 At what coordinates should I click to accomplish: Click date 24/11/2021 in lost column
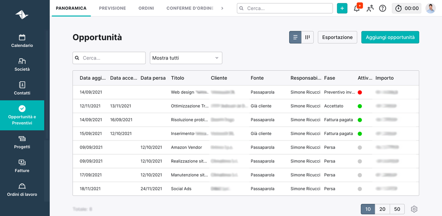pos(151,189)
